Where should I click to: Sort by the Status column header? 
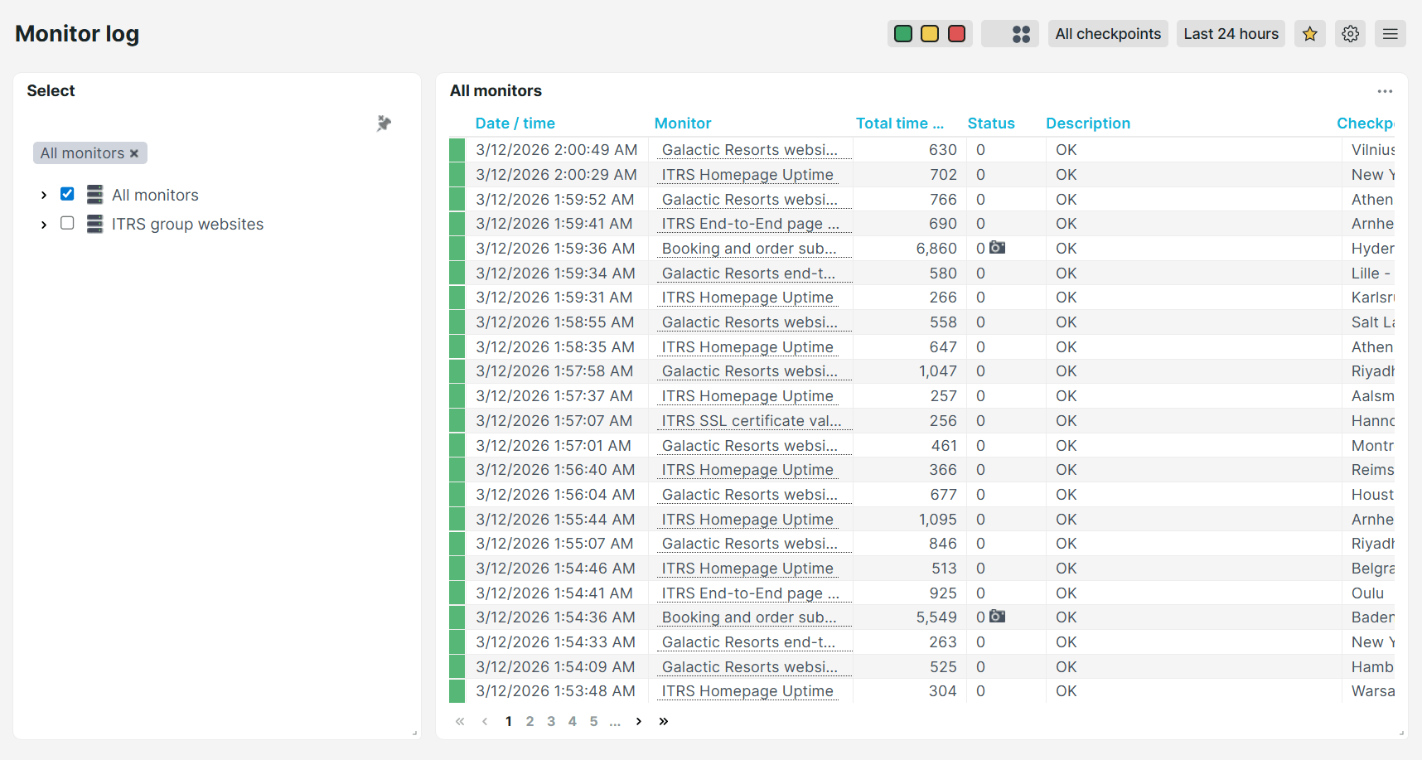[x=991, y=123]
